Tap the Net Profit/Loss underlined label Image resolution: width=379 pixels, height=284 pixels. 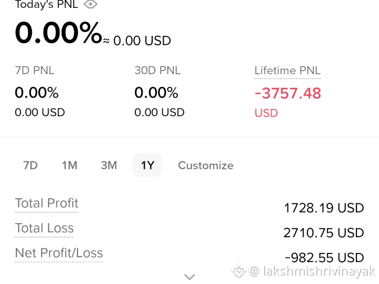click(x=59, y=253)
